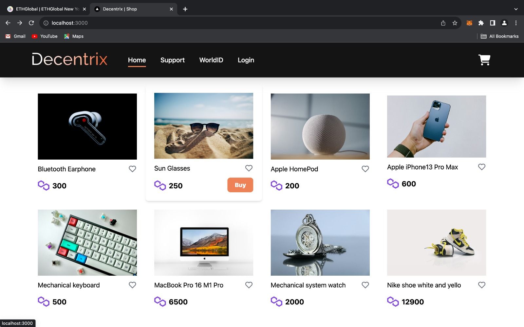
Task: Favorite the Nike shoe white and yello
Action: (x=482, y=285)
